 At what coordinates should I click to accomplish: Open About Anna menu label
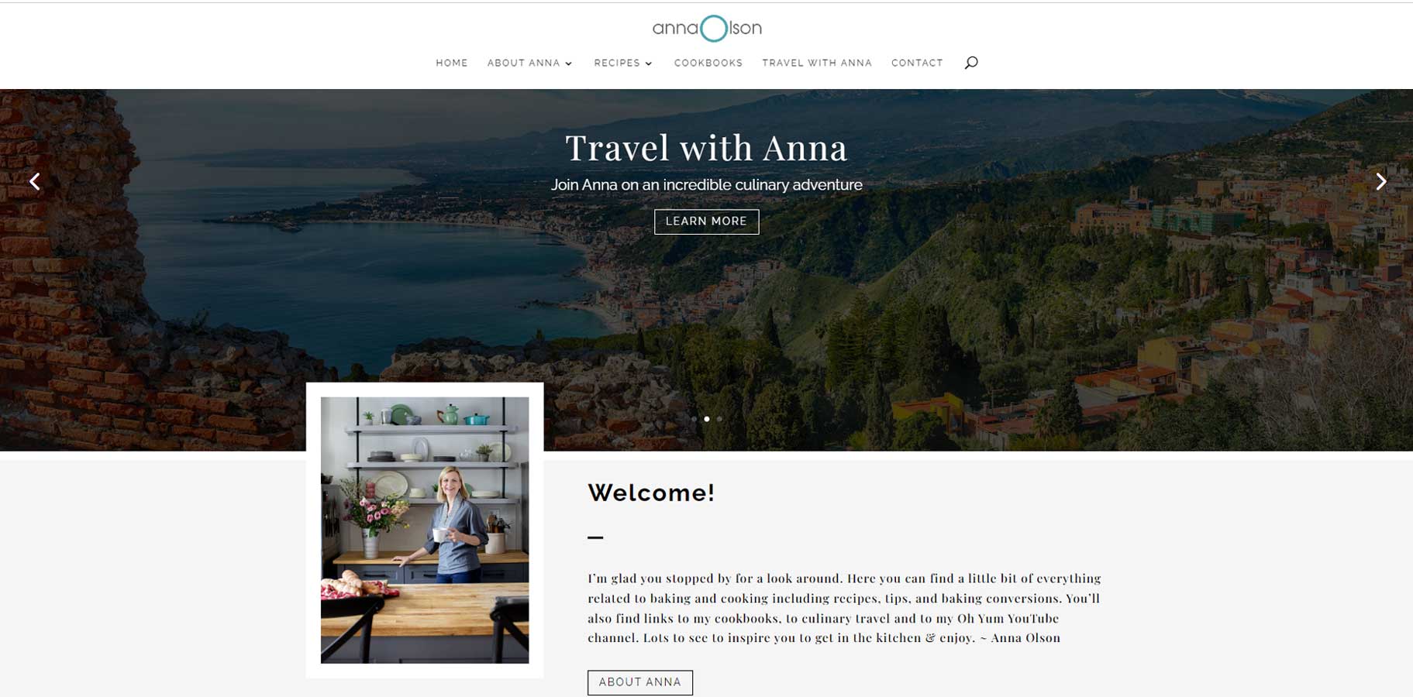click(x=523, y=63)
